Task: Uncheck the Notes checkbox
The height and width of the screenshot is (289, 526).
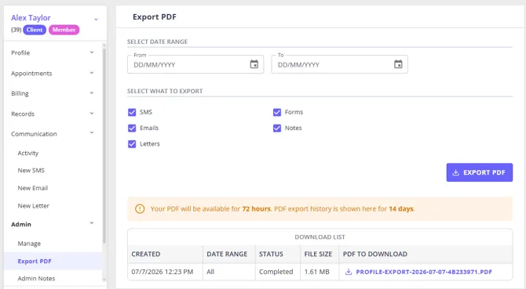Action: click(x=277, y=128)
